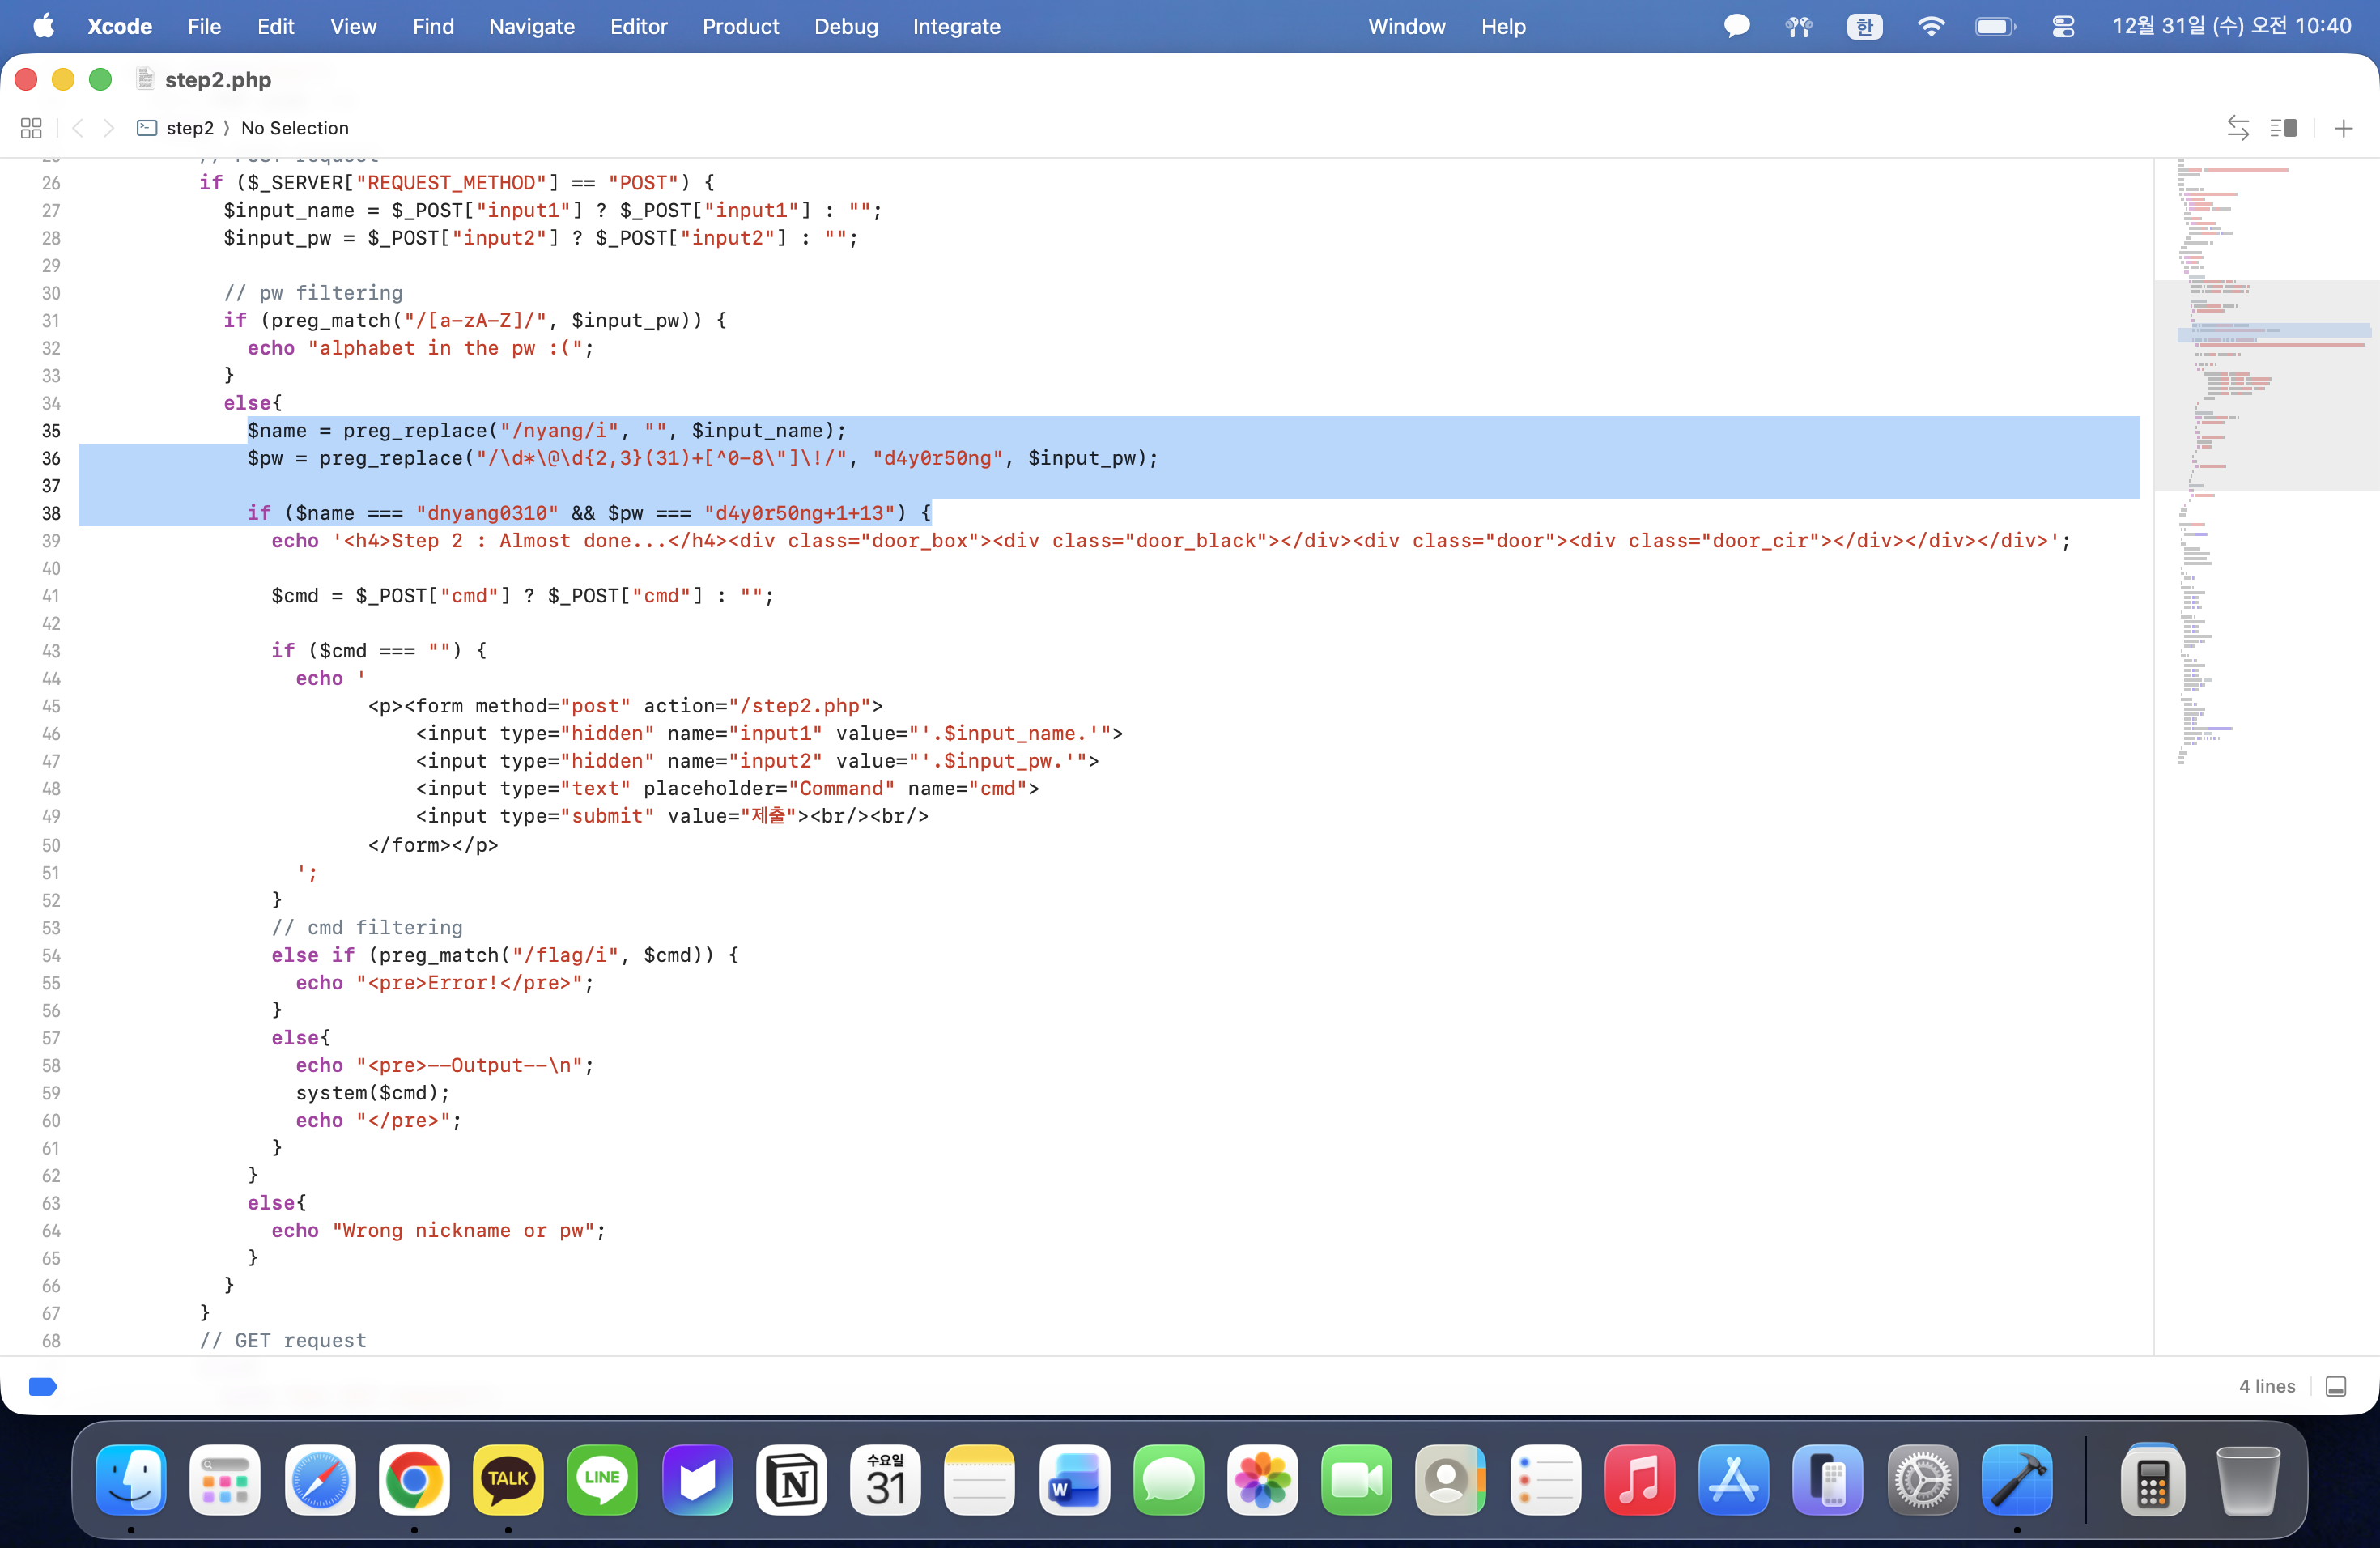Expand the No Selection symbol jump bar
The image size is (2380, 1548).
coord(295,128)
